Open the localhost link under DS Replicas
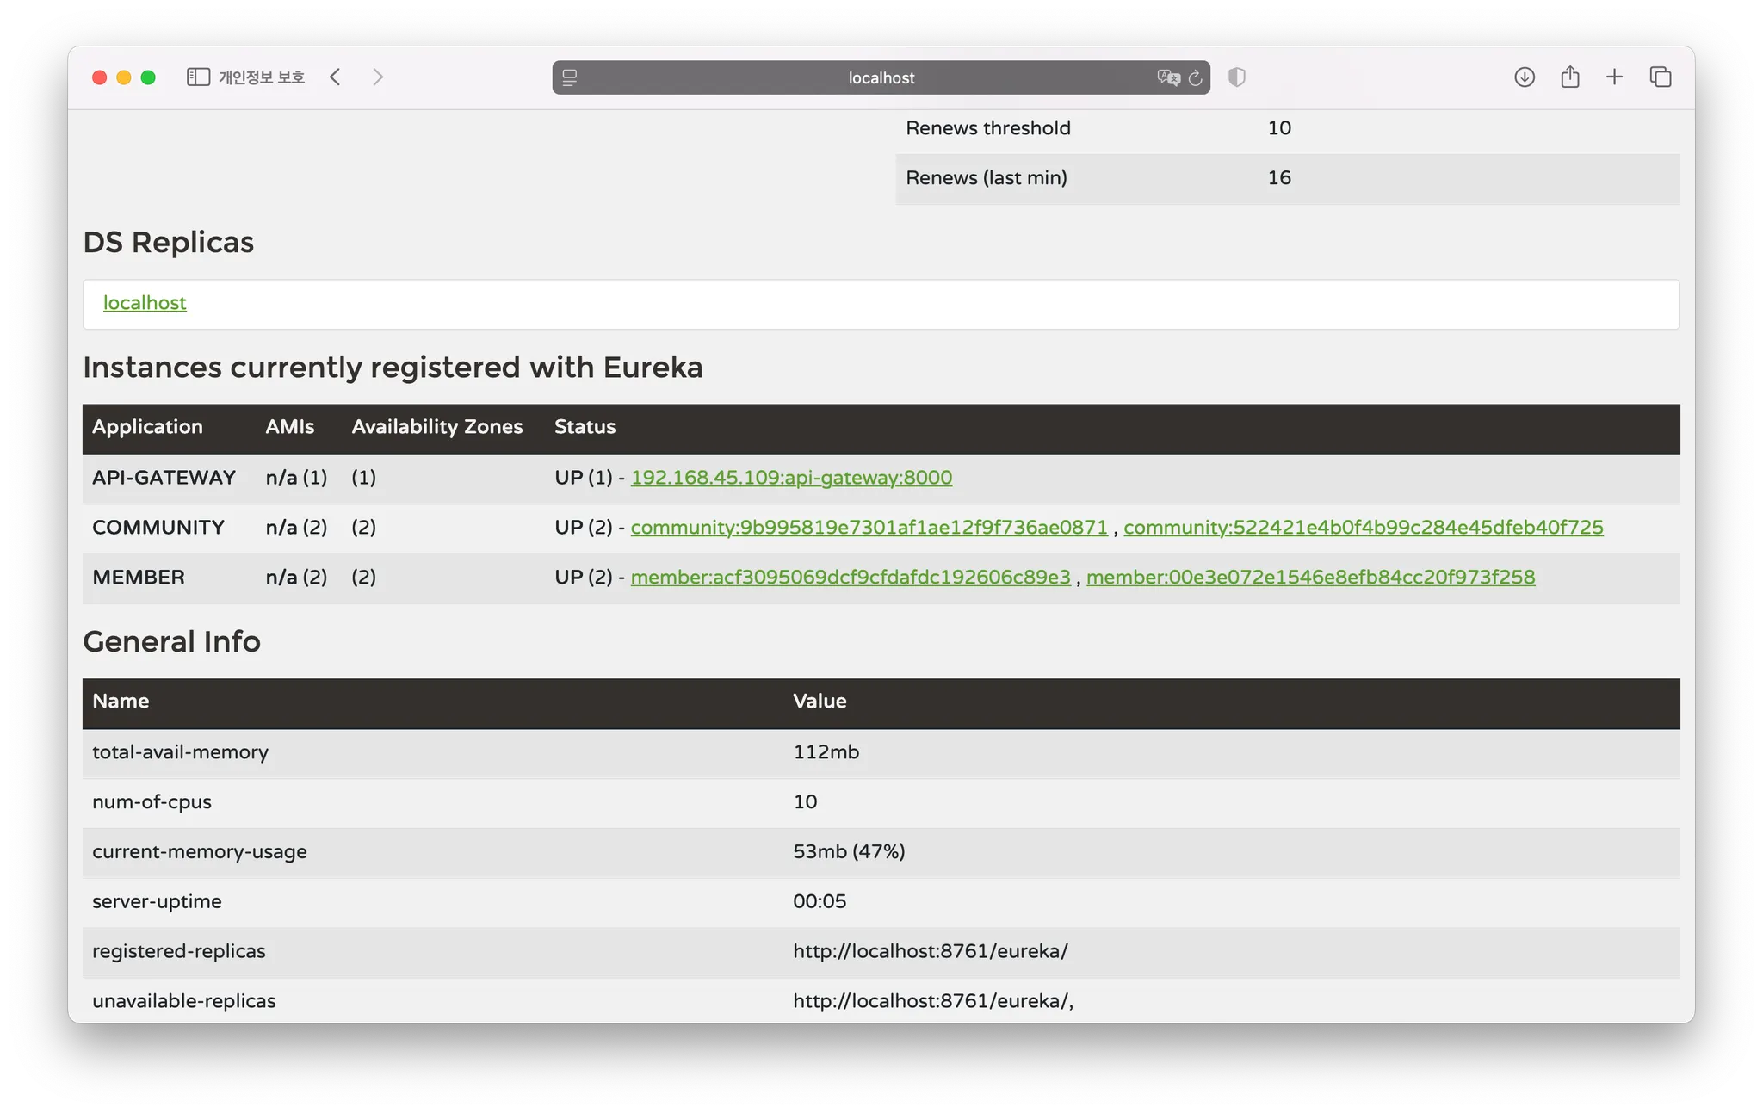This screenshot has height=1113, width=1763. 145,303
